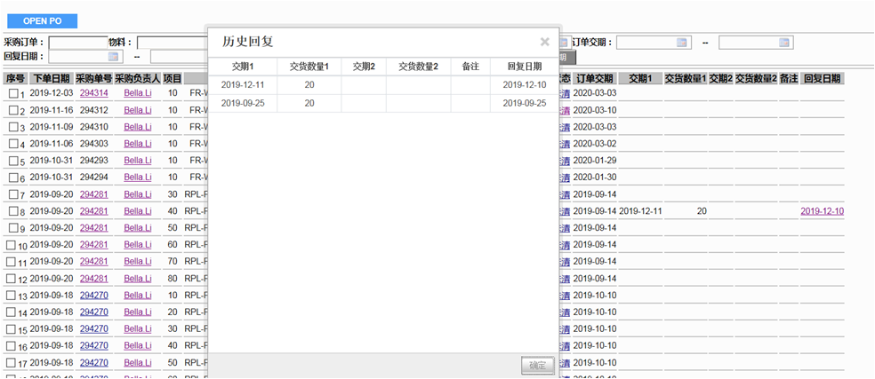Open 294270 link in row 13
Viewport: 875px width, 379px height.
click(x=93, y=296)
